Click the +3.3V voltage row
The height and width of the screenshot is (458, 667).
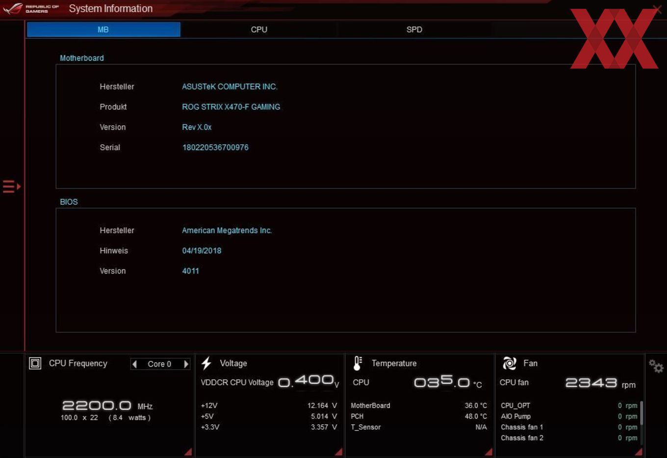point(269,427)
